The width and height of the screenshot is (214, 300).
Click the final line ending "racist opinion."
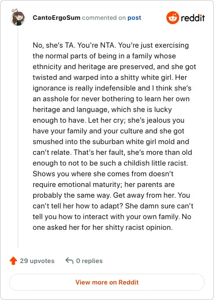pos(103,228)
